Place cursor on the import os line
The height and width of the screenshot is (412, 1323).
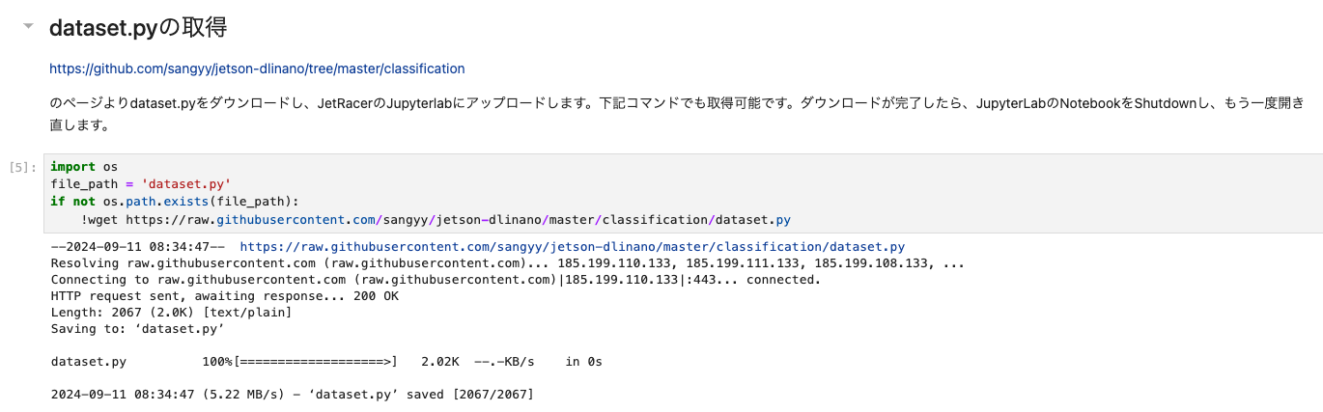tap(84, 167)
